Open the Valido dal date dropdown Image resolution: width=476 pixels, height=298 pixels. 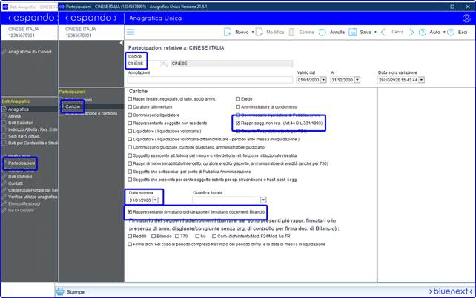click(x=323, y=80)
